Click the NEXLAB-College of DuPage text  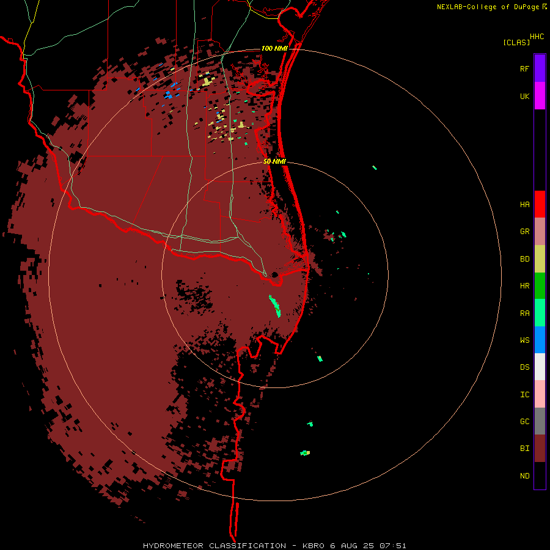click(488, 7)
